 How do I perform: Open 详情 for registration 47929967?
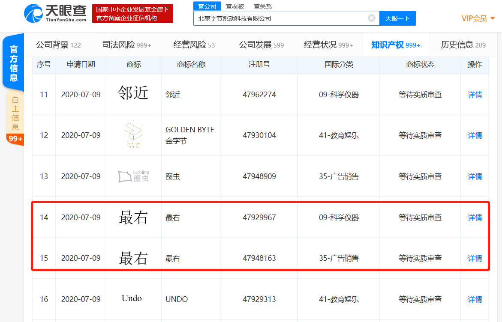(x=475, y=218)
